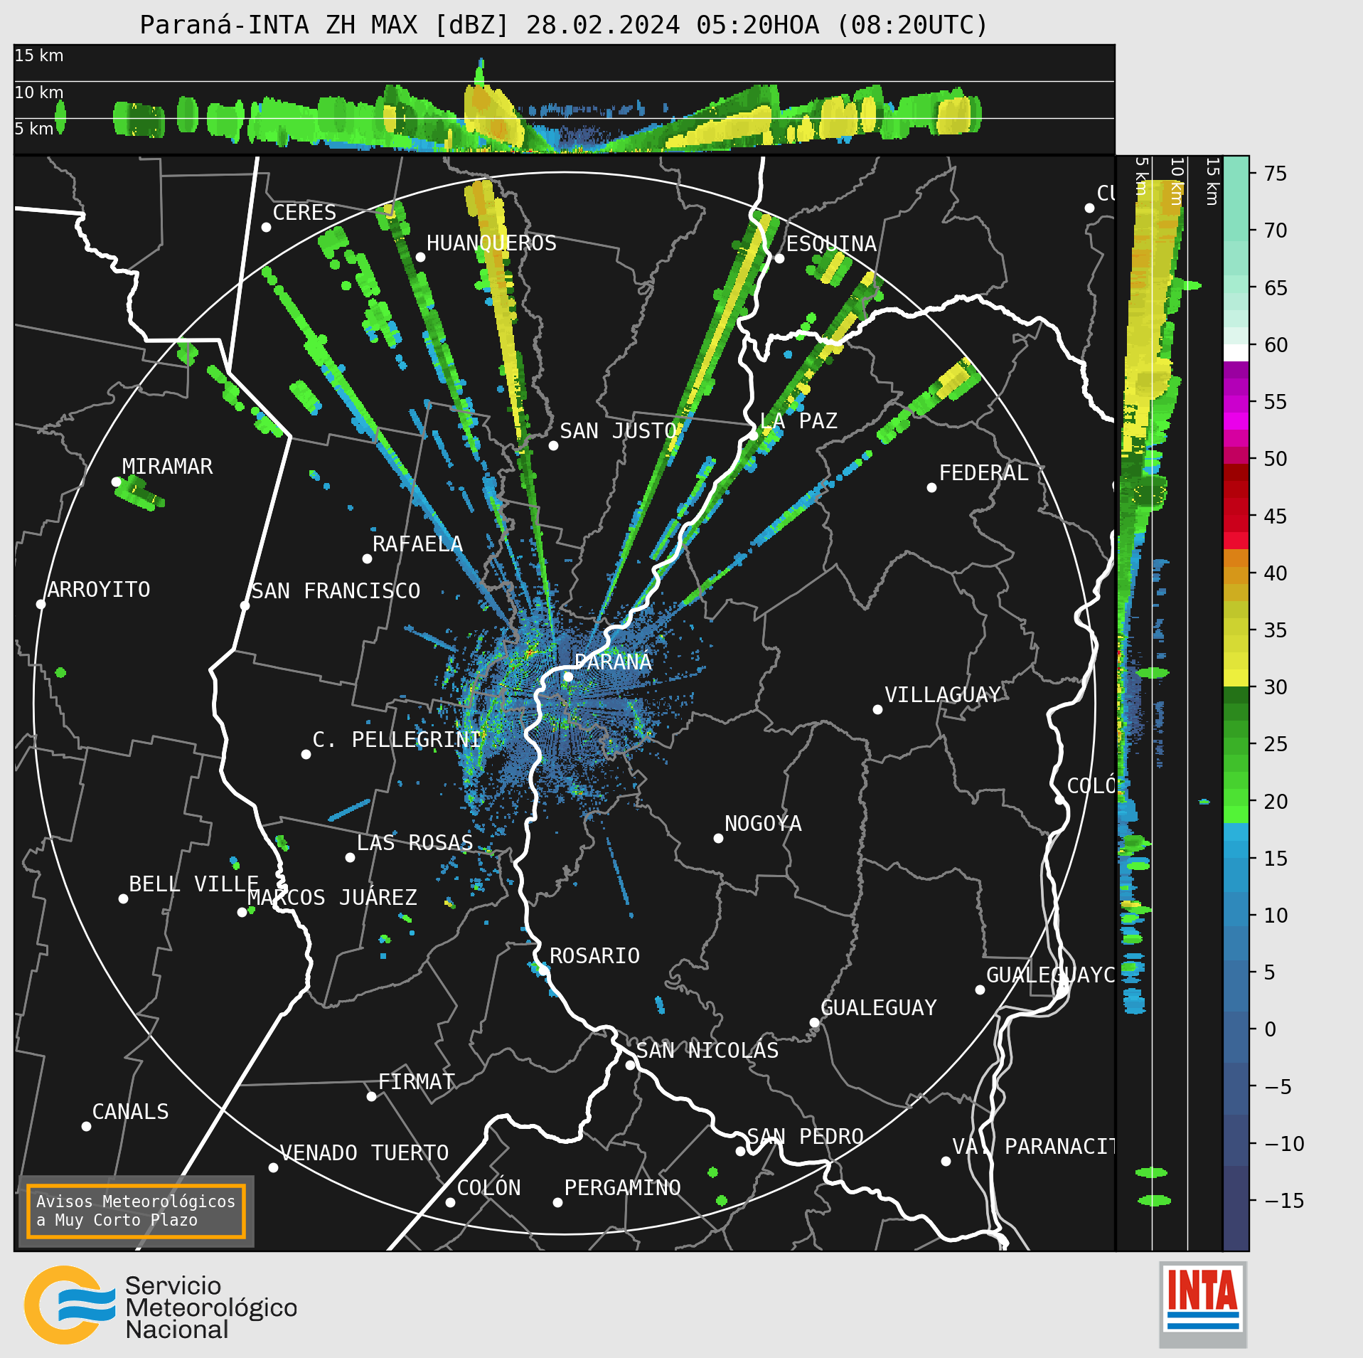1363x1358 pixels.
Task: Click the VENADO TUERTO city label
Action: click(364, 1153)
